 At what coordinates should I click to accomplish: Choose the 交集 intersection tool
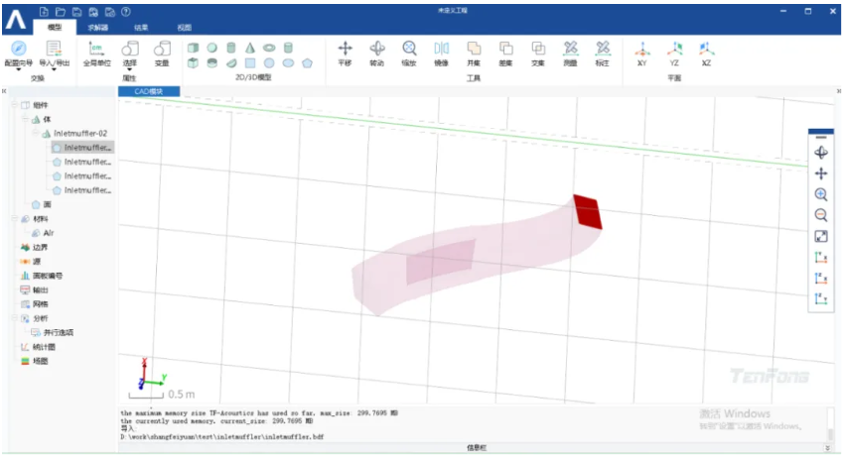(538, 54)
